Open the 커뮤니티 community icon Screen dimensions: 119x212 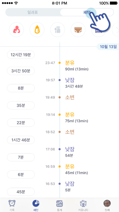point(83,205)
